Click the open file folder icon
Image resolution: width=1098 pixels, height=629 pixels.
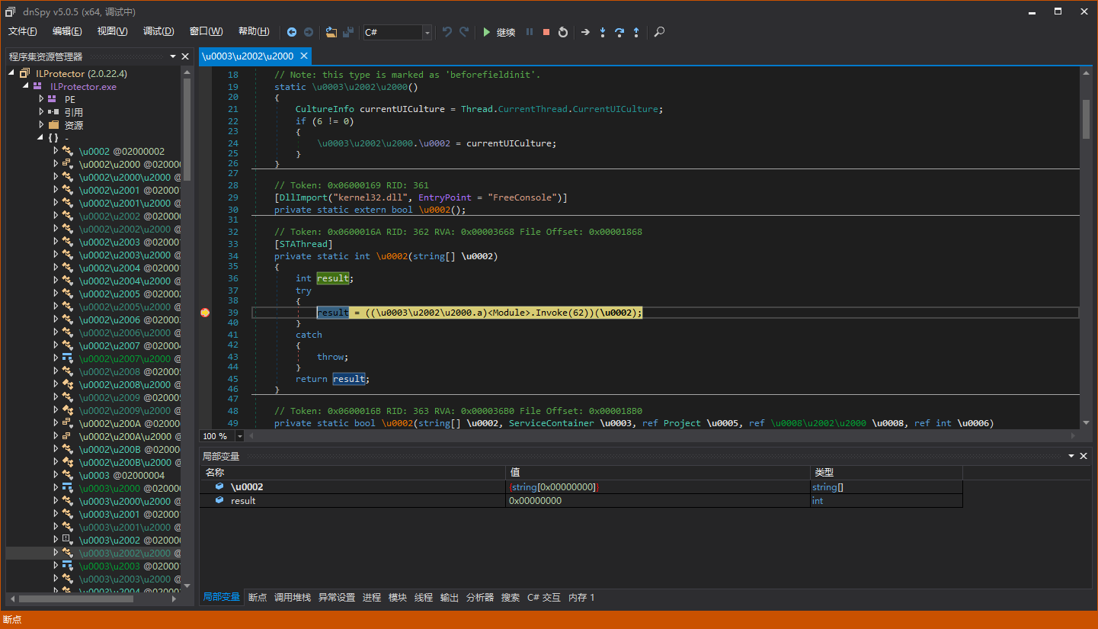pyautogui.click(x=331, y=32)
